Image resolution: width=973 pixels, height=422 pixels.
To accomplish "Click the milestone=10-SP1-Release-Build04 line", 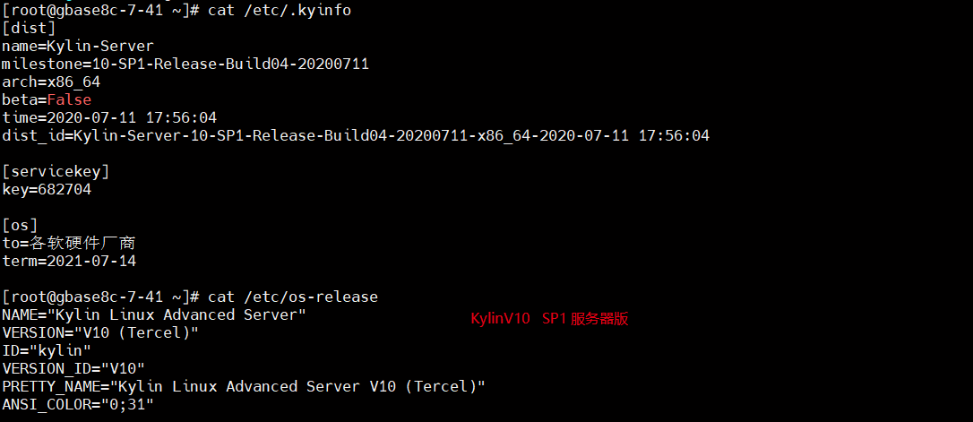I will (x=185, y=64).
